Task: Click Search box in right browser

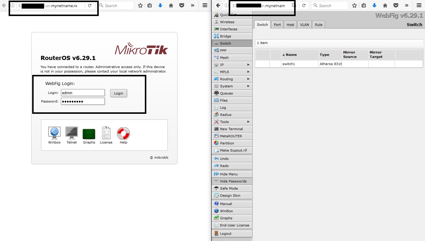Action: click(330, 5)
